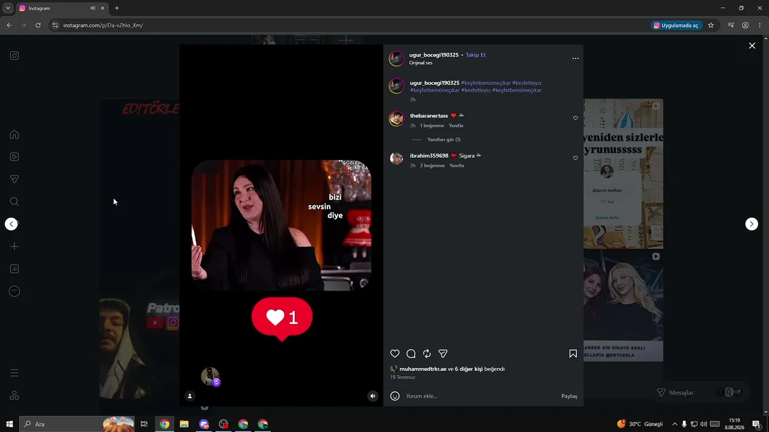Reload the page in Chrome
Image resolution: width=769 pixels, height=432 pixels.
click(38, 25)
